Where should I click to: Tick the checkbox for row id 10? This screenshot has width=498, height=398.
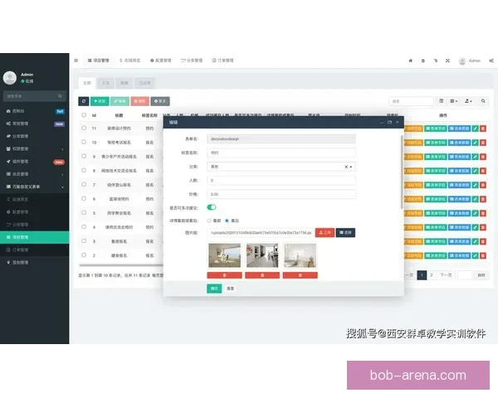coord(84,142)
